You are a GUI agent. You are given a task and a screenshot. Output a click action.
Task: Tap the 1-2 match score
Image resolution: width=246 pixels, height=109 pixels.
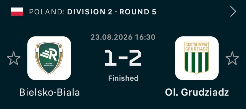click(x=123, y=58)
